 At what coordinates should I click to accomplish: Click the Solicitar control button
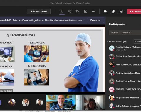(39, 11)
